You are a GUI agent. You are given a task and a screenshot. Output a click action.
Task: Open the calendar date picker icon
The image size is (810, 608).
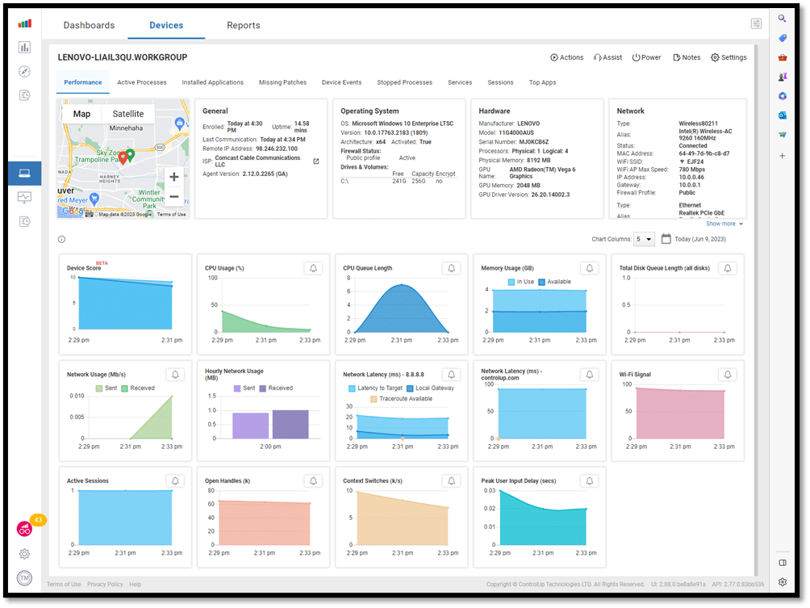coord(666,239)
